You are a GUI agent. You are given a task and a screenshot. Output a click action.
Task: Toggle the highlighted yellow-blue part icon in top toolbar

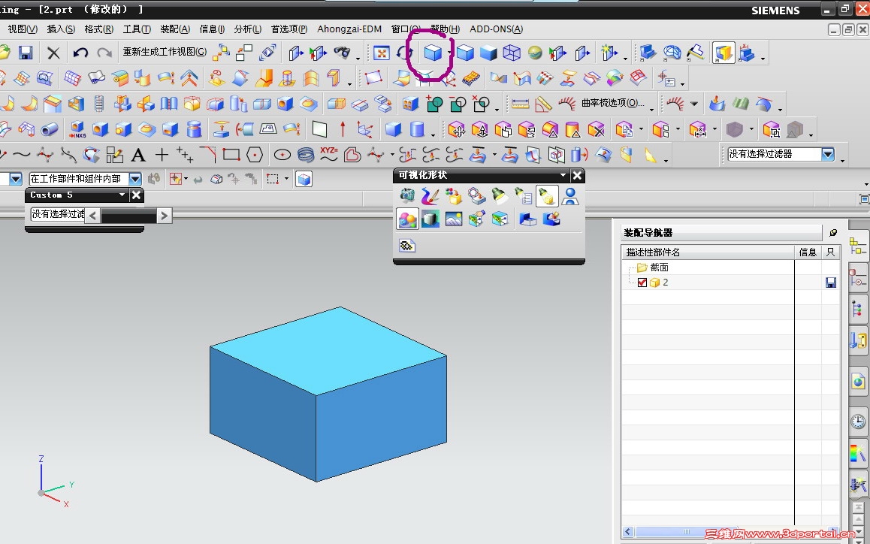723,53
